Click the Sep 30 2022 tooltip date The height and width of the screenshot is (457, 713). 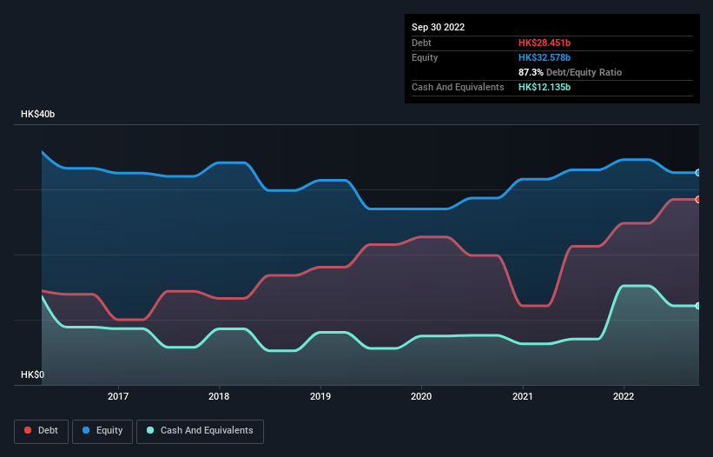[x=438, y=27]
